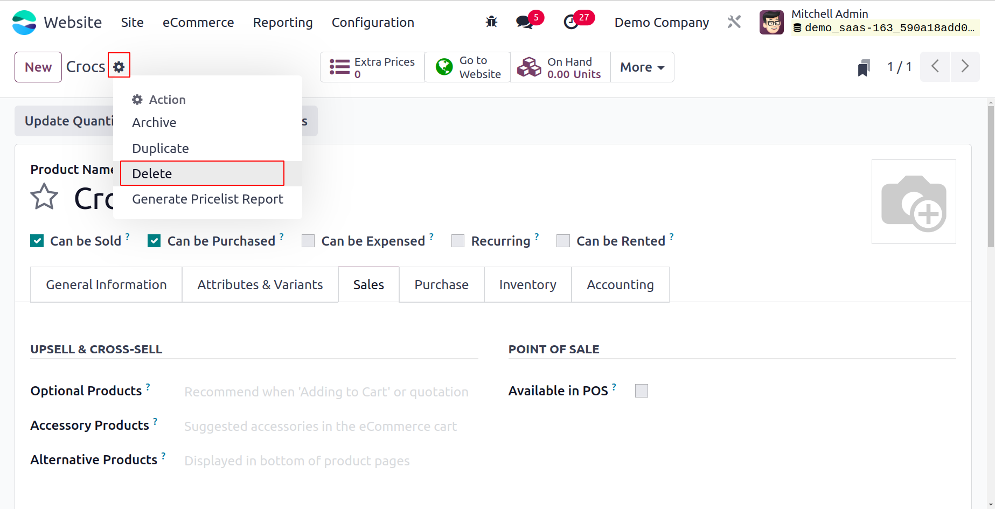The image size is (995, 509).
Task: Select Duplicate from action menu
Action: (x=207, y=148)
